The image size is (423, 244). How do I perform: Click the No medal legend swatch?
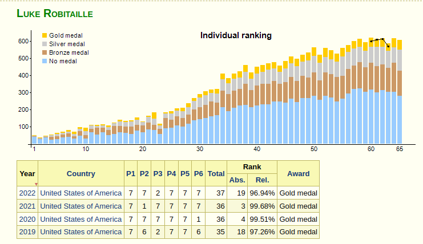[x=45, y=61]
